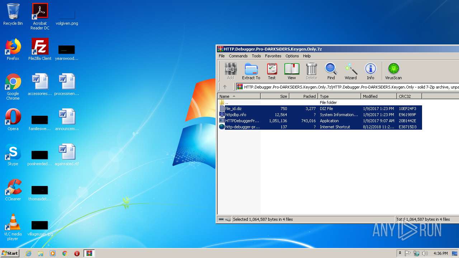Select the file_id.diz file
Viewport: 459px width, 258px height.
(320, 109)
